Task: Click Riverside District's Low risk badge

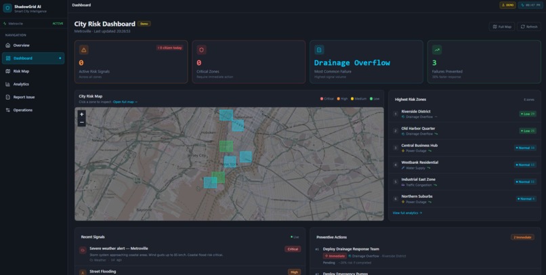Action: click(528, 114)
